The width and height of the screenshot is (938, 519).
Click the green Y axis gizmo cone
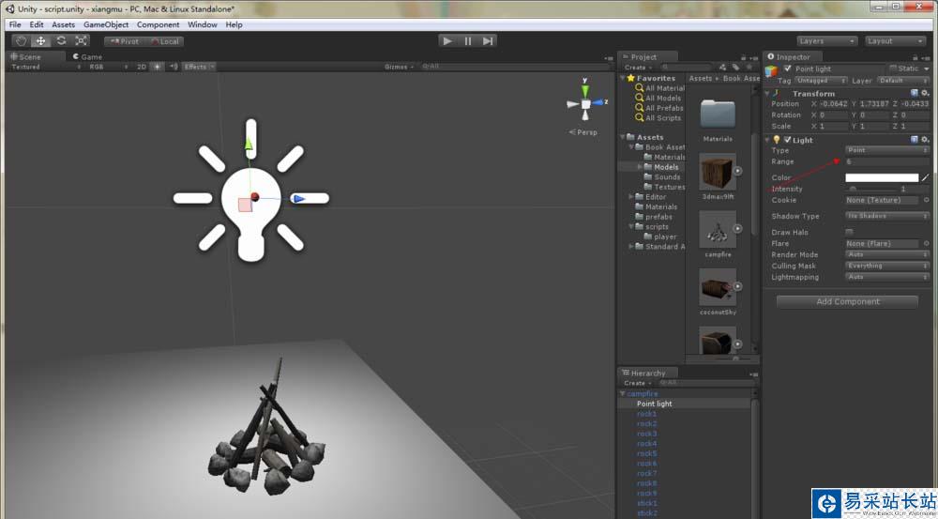tap(585, 91)
